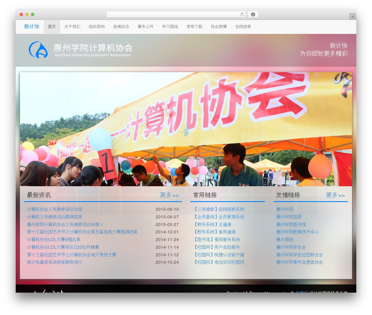
Task: Visit the 惠州学院 friend link
Action: pos(285,209)
